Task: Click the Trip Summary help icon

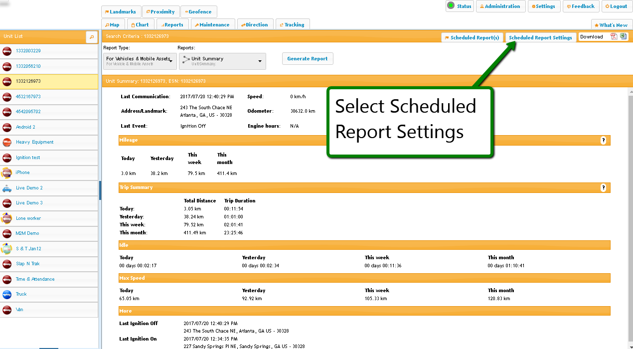Action: (603, 188)
